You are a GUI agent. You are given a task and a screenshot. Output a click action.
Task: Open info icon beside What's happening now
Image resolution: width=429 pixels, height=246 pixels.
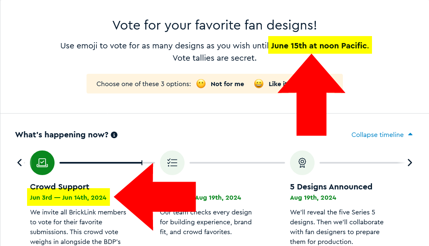tap(114, 135)
